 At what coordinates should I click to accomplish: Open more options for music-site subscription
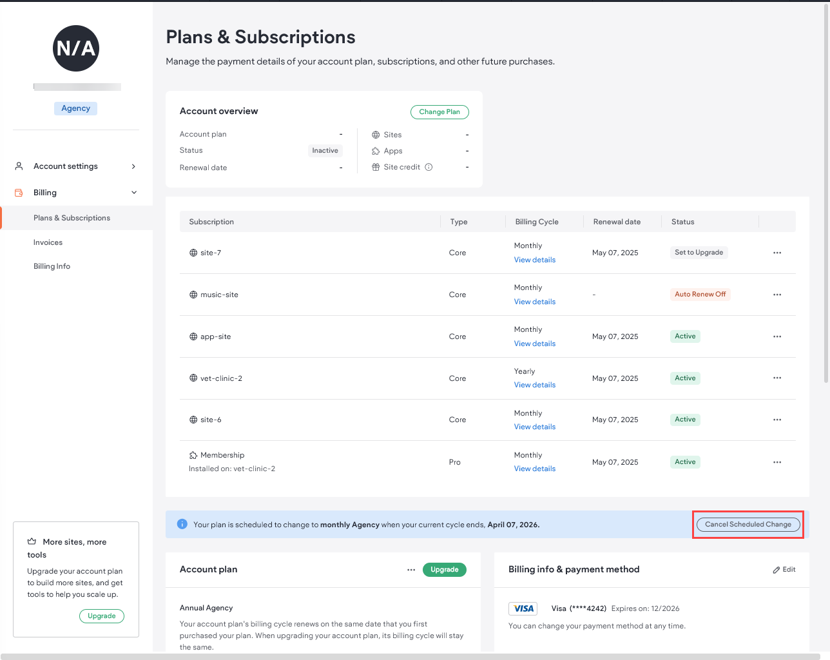777,295
